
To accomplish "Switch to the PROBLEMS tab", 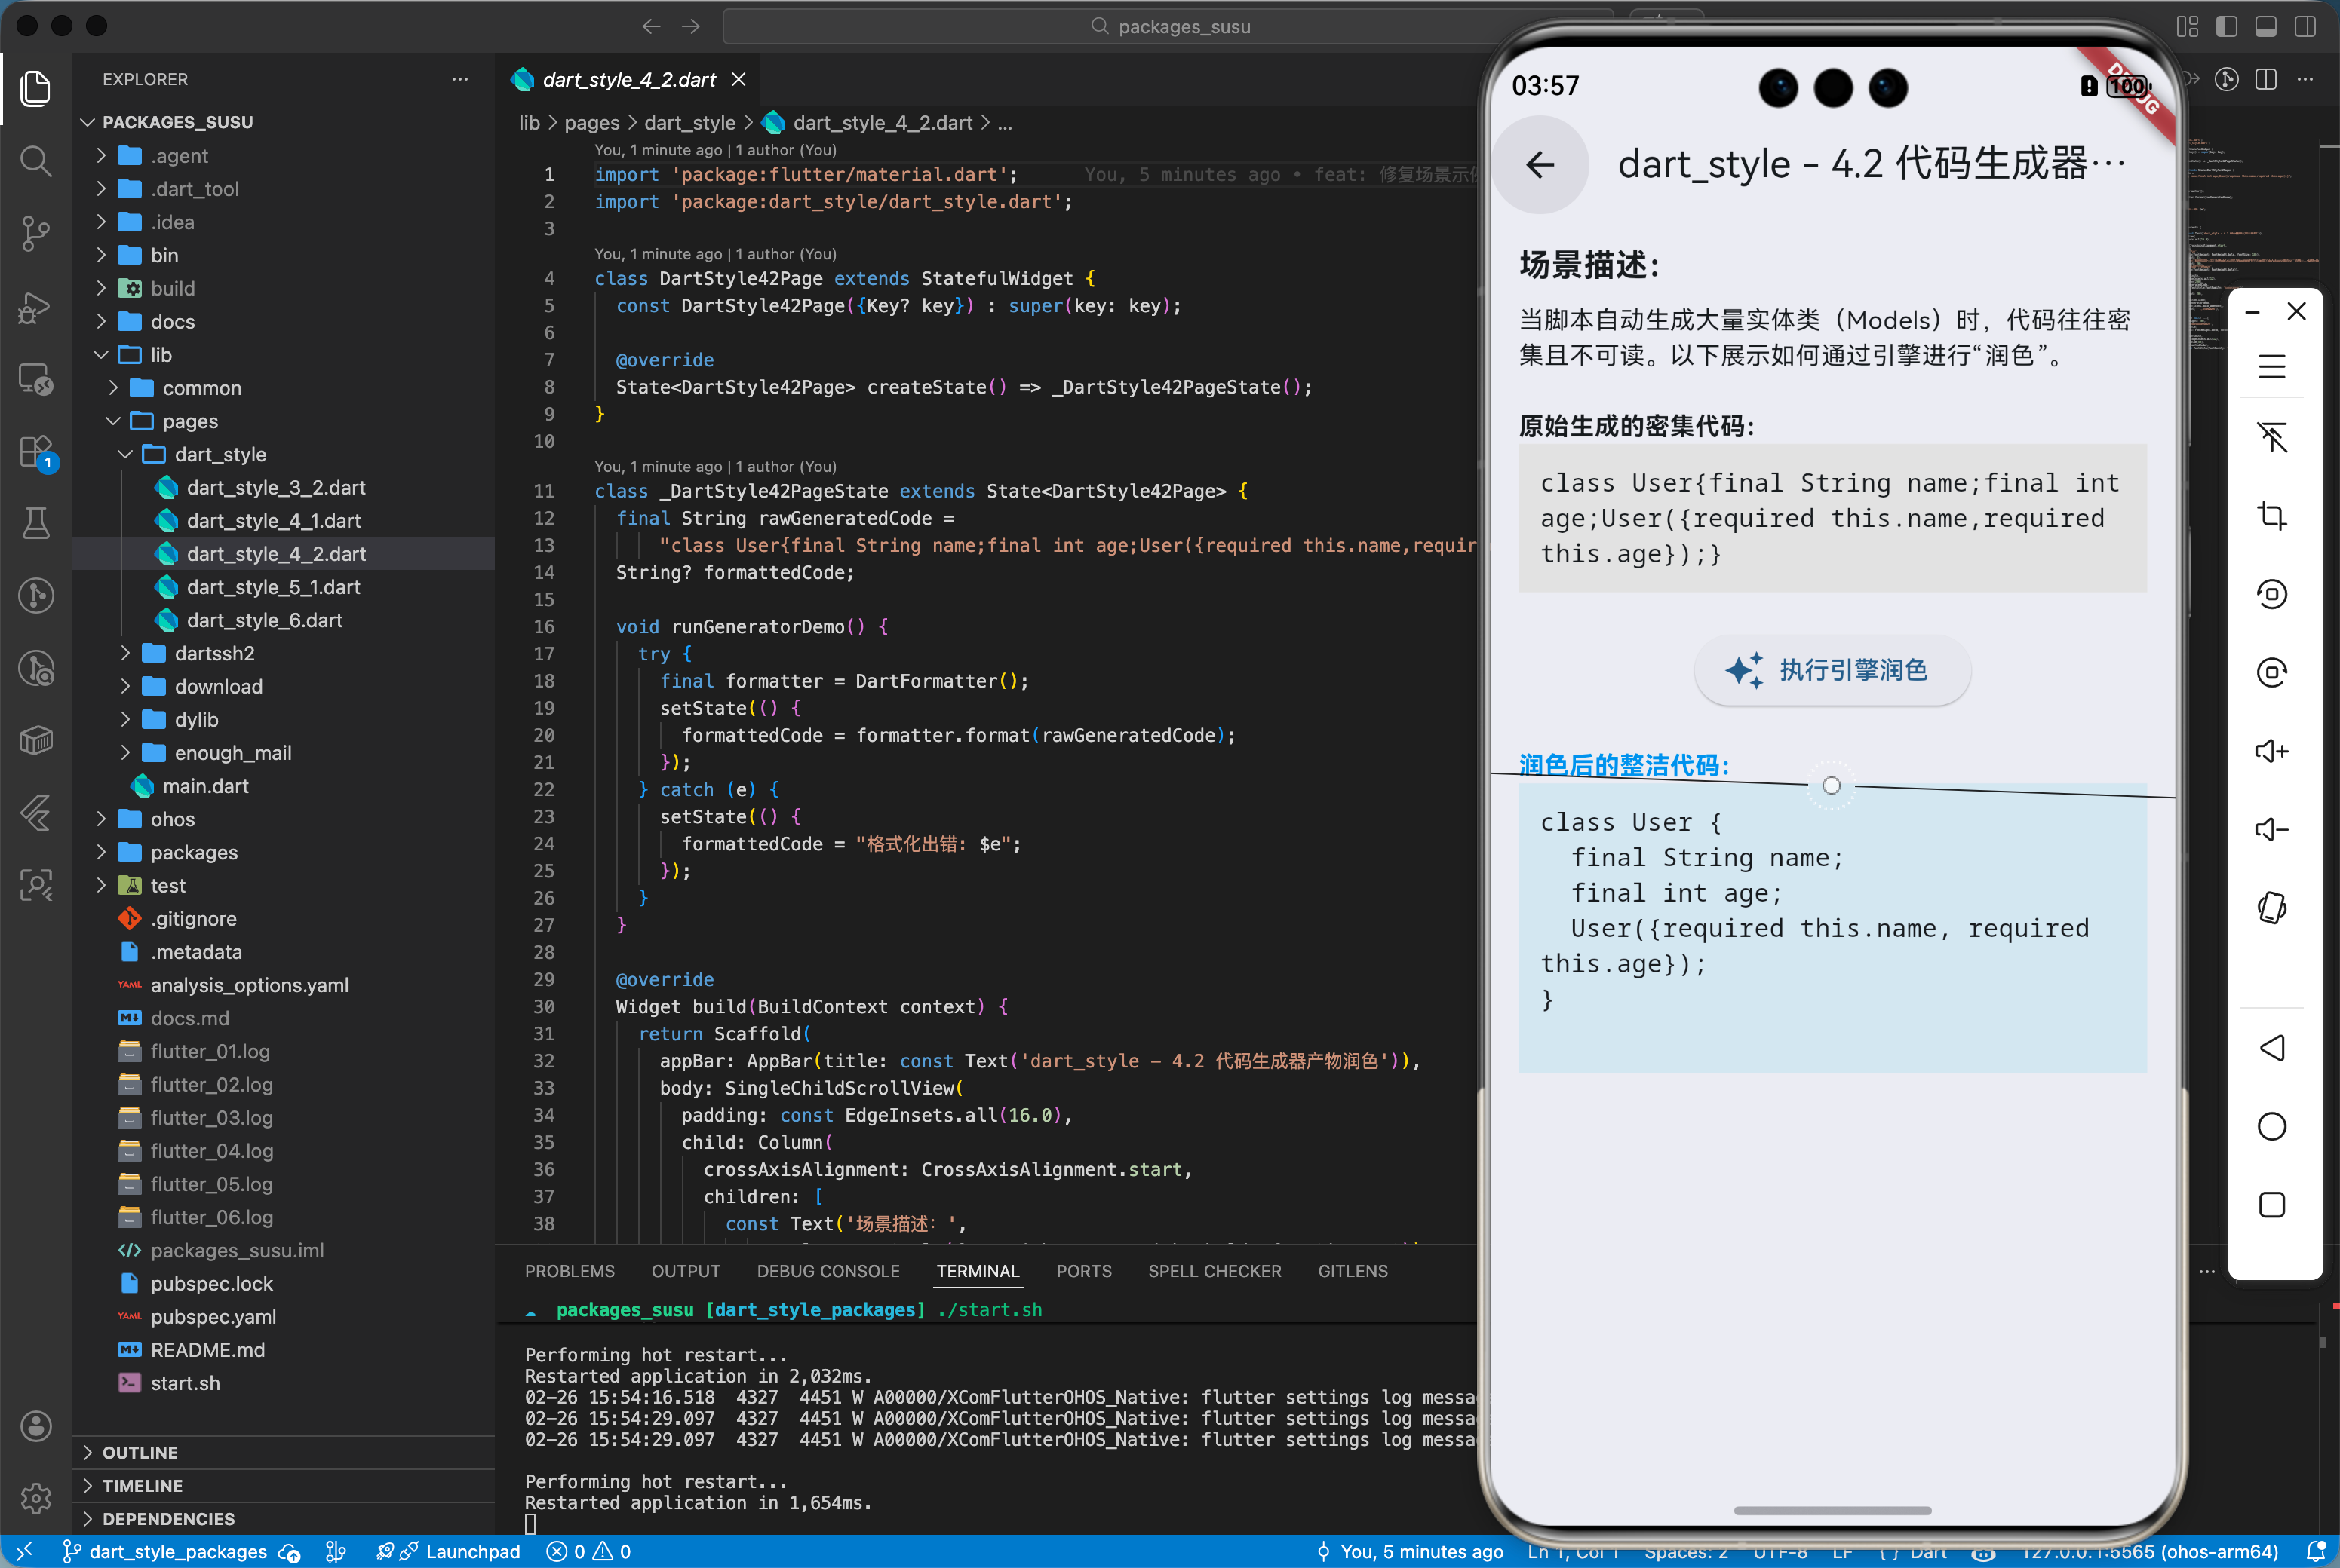I will click(x=570, y=1271).
